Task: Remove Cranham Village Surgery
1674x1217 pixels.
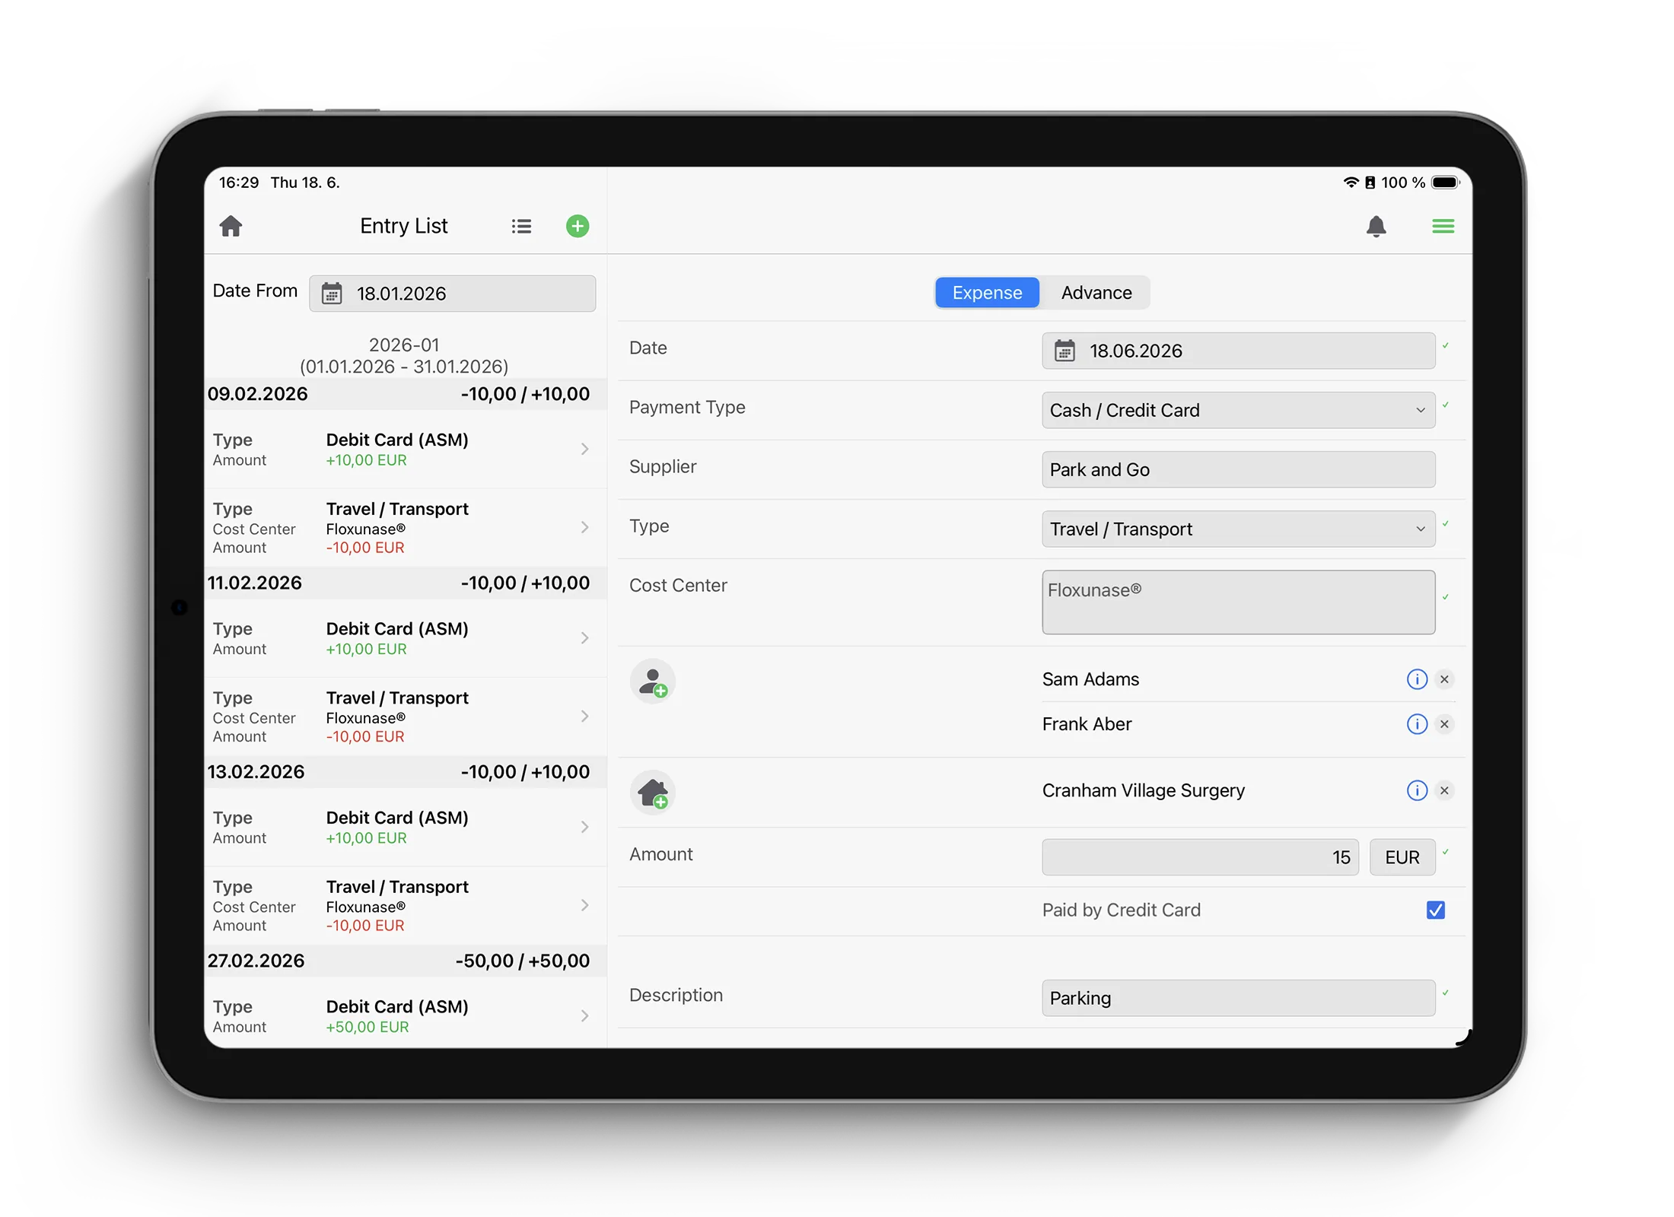Action: tap(1444, 790)
